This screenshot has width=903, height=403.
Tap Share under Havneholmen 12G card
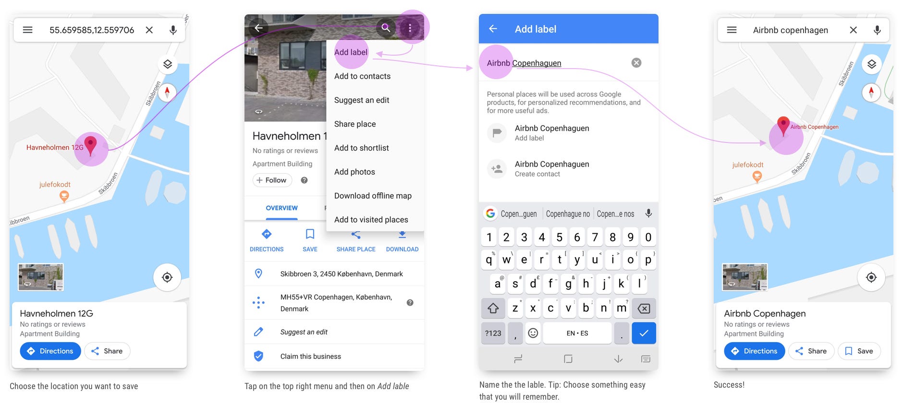(x=107, y=351)
